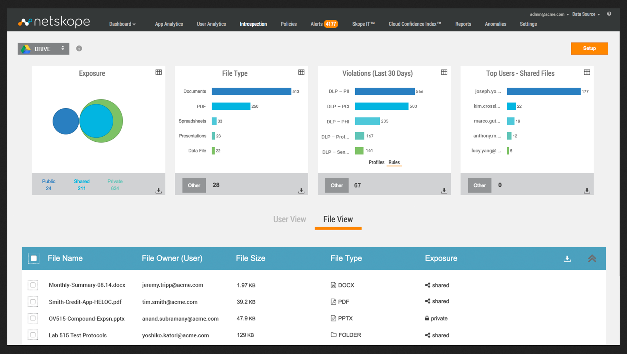627x354 pixels.
Task: Open table view for Violations panel
Action: pos(444,72)
